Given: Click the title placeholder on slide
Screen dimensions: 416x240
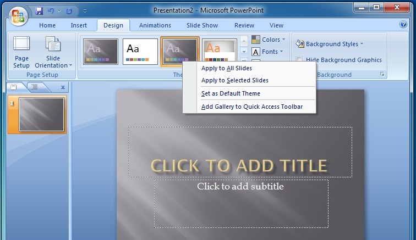Looking at the screenshot, I should [240, 152].
